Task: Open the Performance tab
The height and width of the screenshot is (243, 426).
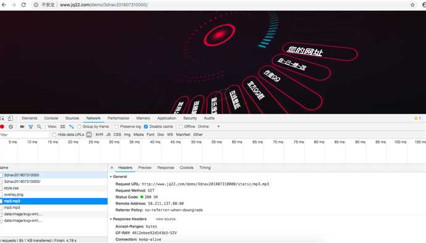Action: tap(118, 118)
